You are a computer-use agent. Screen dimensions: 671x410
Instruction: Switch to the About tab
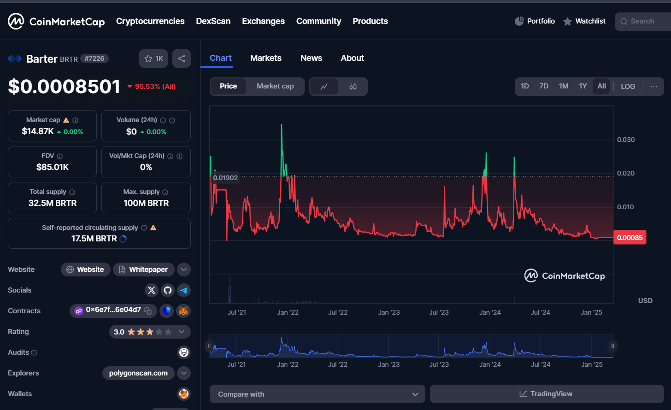[353, 58]
